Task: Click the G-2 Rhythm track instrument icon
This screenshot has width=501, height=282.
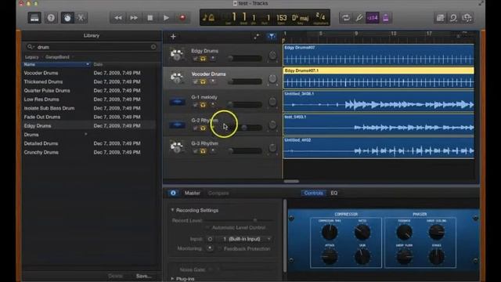Action: coord(177,125)
